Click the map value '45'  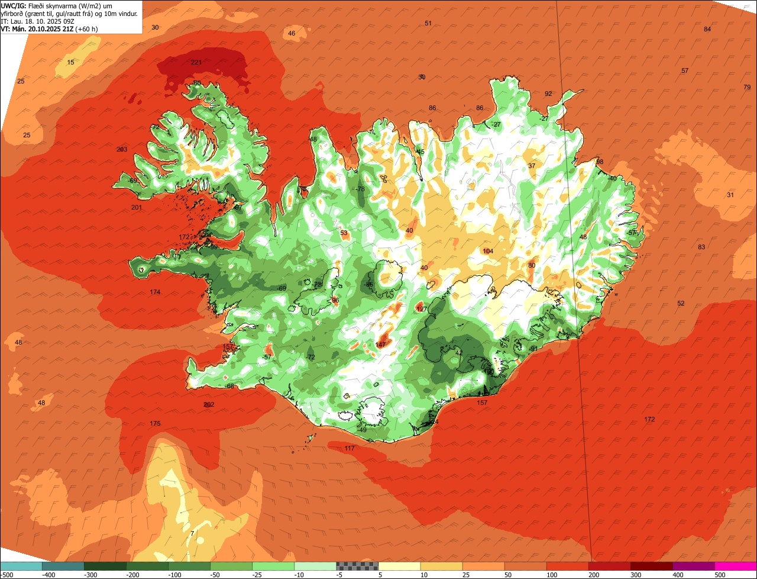tap(420, 152)
